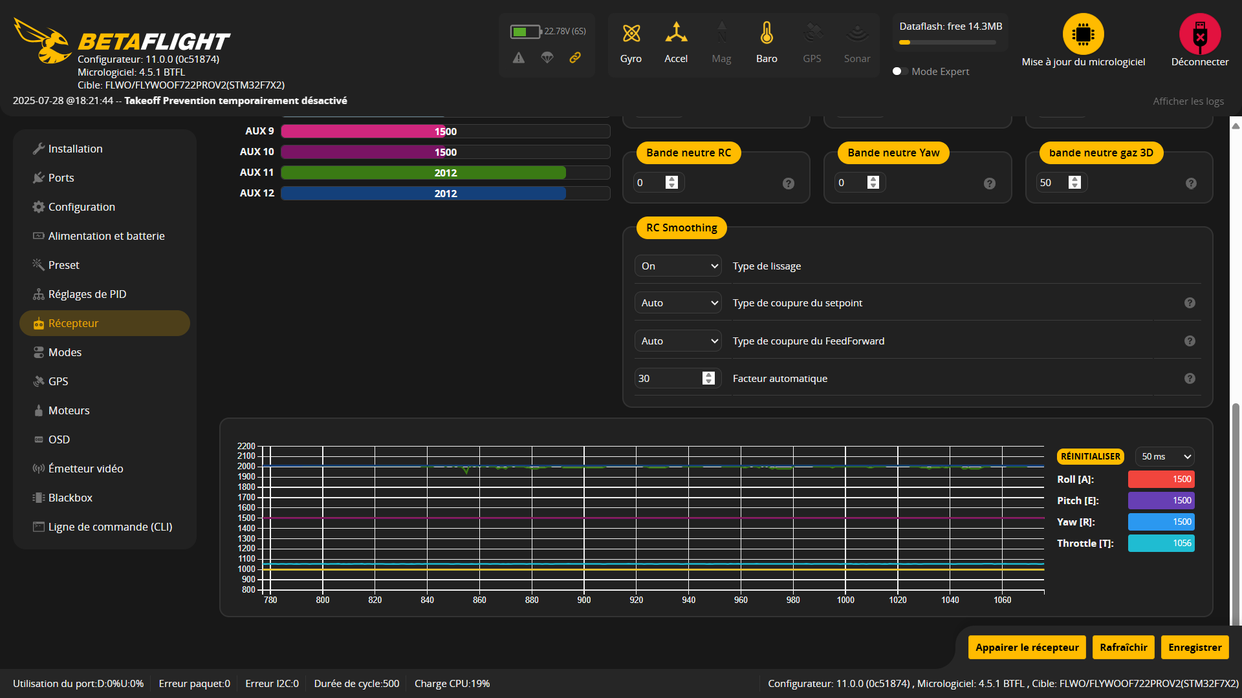The width and height of the screenshot is (1242, 698).
Task: Go to Réglages de PID tab
Action: (x=87, y=294)
